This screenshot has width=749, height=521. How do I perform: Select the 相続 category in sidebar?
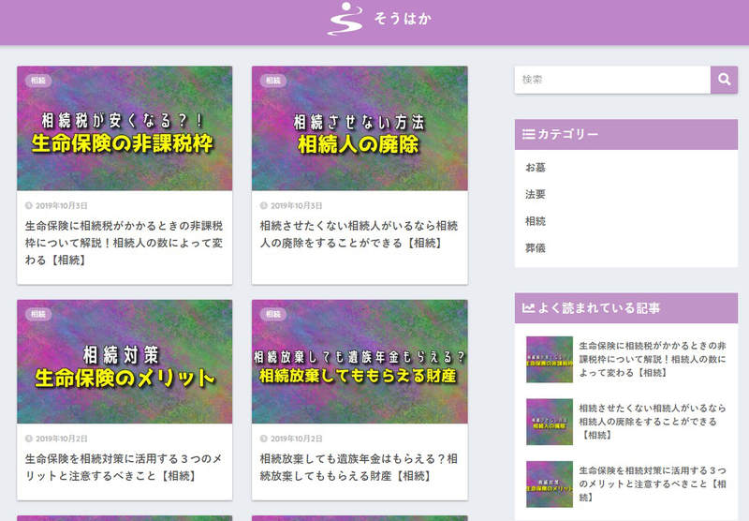click(536, 221)
